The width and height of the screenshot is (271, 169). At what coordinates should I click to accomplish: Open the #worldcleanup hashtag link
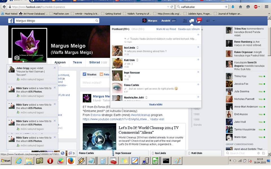141,115
